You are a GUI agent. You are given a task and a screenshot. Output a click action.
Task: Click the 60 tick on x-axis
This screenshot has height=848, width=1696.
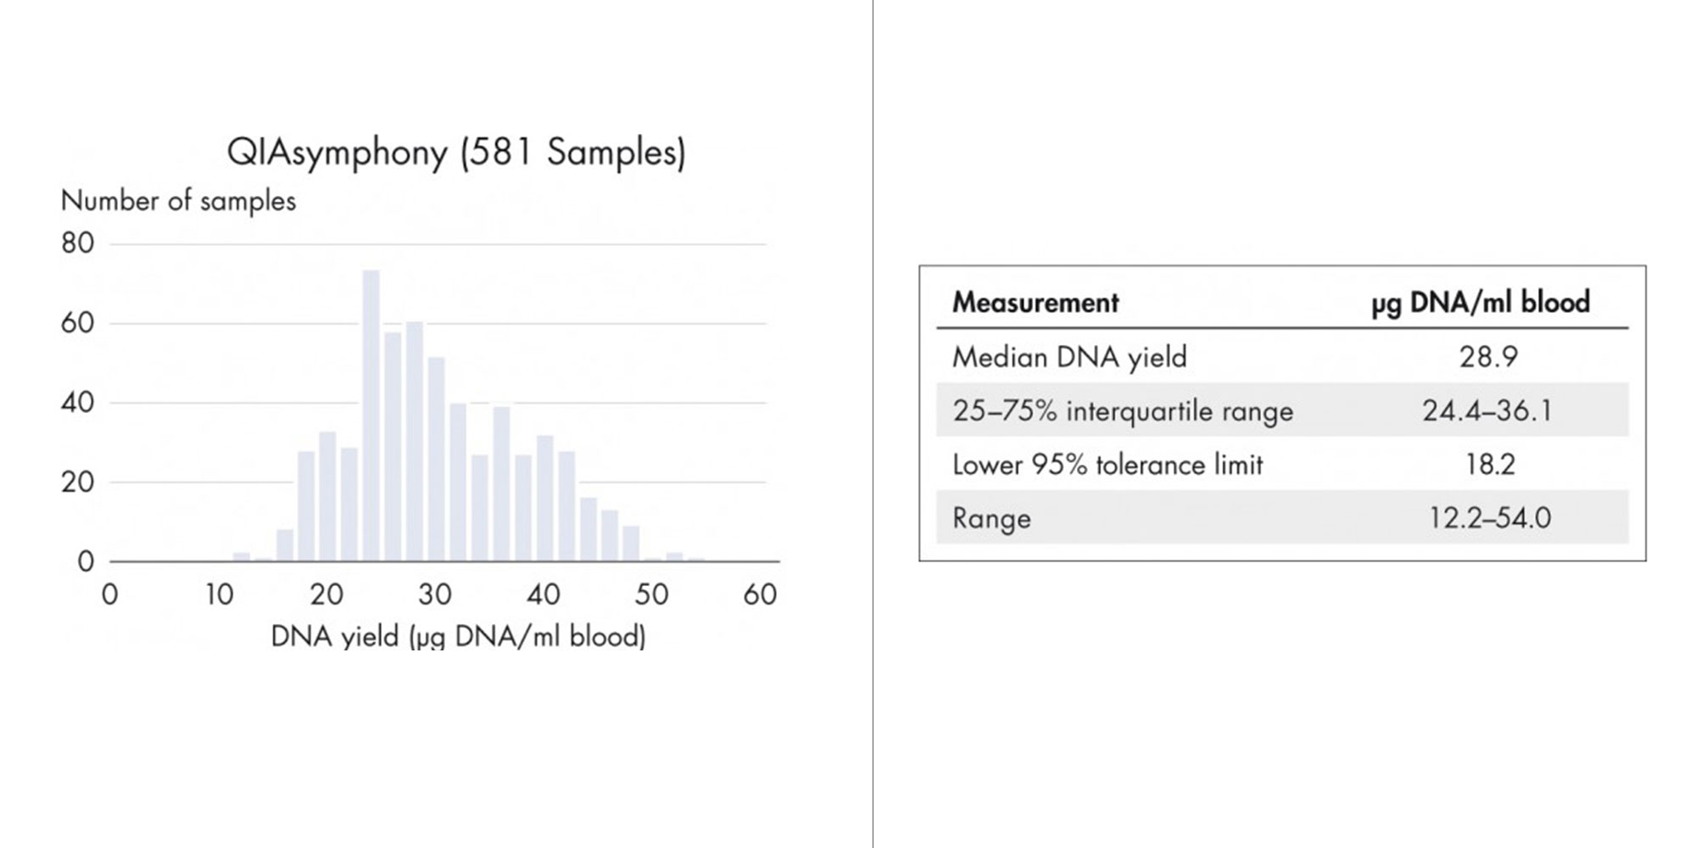click(760, 594)
